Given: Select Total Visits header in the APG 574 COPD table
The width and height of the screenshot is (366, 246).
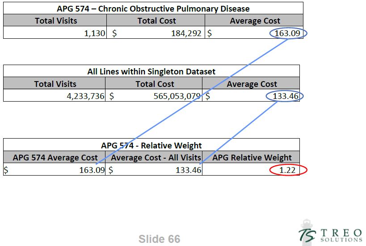Looking at the screenshot, I should point(56,21).
